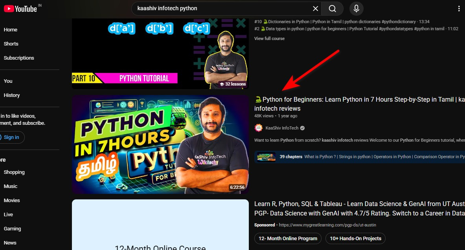
Task: Start voice search with the microphone icon
Action: coord(357,9)
